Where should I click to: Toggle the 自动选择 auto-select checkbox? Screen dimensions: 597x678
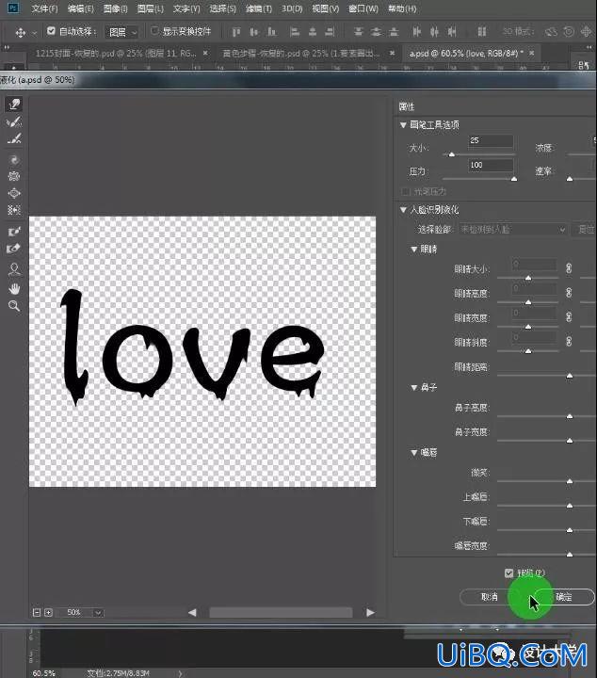[x=51, y=31]
